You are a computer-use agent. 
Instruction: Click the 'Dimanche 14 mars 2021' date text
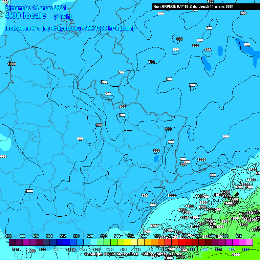[36, 8]
